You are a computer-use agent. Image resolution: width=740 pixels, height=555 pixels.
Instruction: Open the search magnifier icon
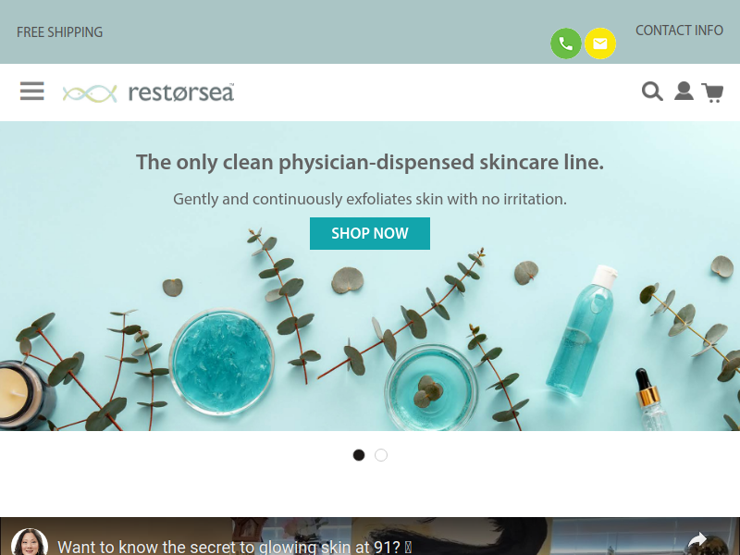tap(652, 91)
